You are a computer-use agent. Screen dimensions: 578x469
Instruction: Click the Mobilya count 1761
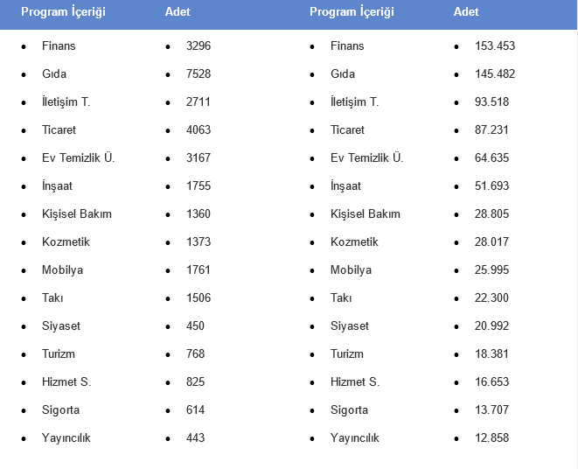click(198, 269)
